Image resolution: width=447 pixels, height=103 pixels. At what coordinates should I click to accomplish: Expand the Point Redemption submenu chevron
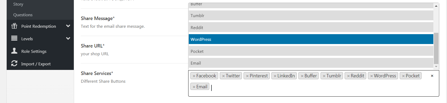click(x=68, y=26)
